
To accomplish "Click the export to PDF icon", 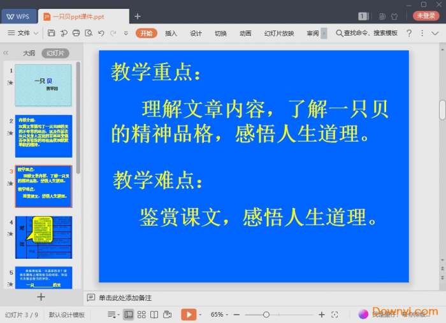I will point(64,33).
